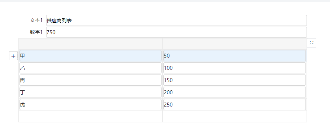The width and height of the screenshot is (330, 140).
Task: Click the cell containing 乙
Action: click(x=91, y=68)
